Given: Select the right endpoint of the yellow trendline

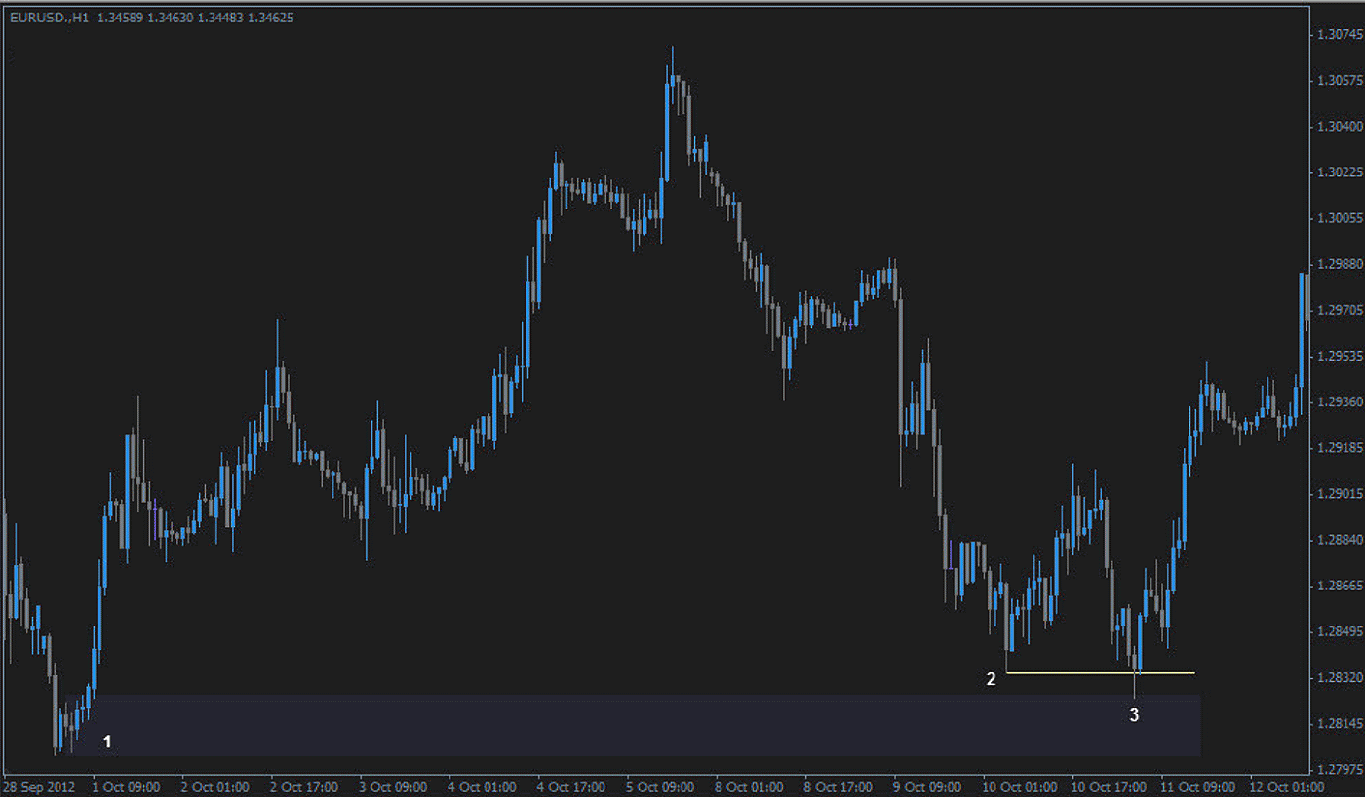Looking at the screenshot, I should pos(1193,672).
